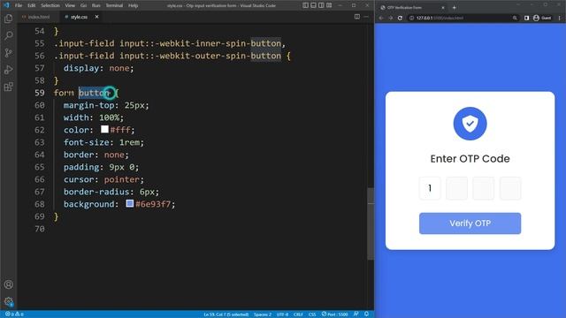Viewport: 566px width, 318px height.
Task: Toggle primary sidebar layout icon
Action: [x=305, y=5]
